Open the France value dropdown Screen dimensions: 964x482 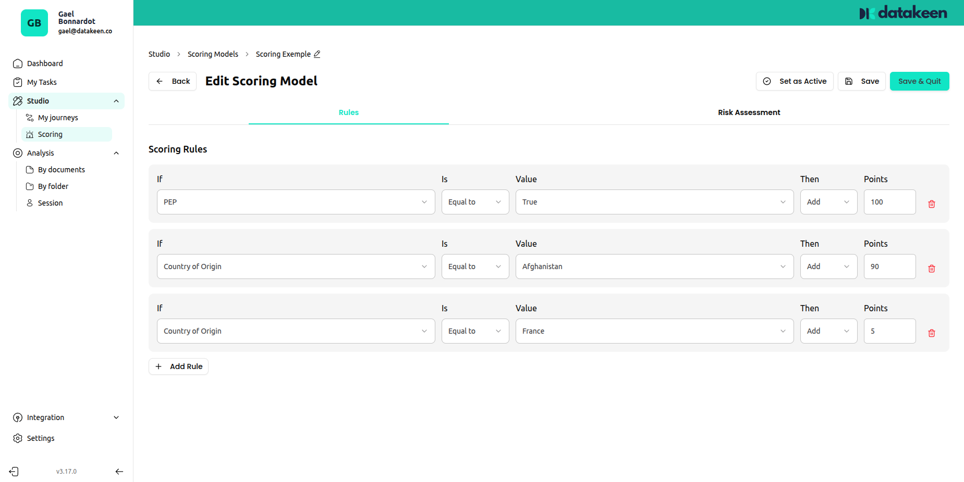pos(654,331)
